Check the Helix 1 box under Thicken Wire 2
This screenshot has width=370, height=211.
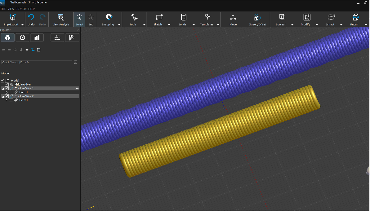pos(11,100)
